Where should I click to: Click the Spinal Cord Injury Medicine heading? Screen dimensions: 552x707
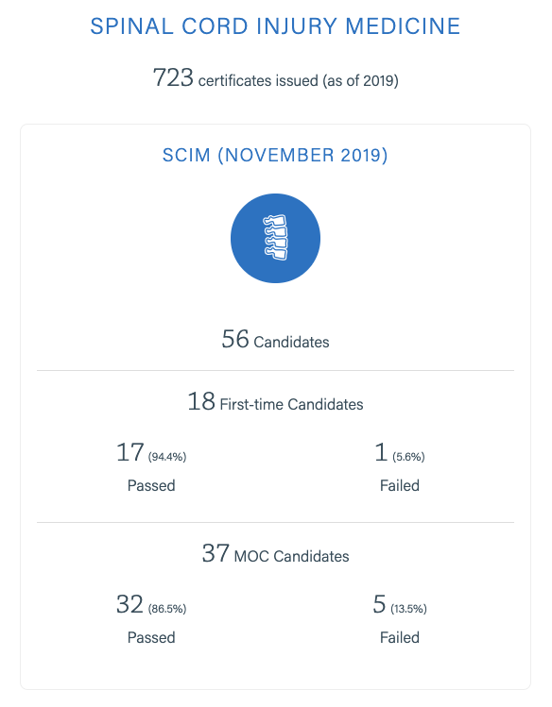pyautogui.click(x=275, y=26)
